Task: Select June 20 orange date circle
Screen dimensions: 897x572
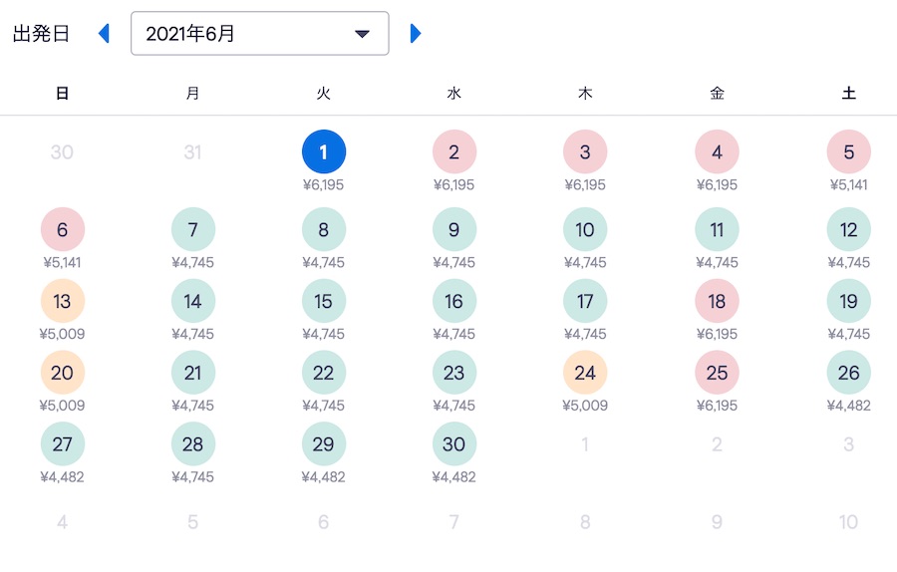Action: (x=63, y=373)
